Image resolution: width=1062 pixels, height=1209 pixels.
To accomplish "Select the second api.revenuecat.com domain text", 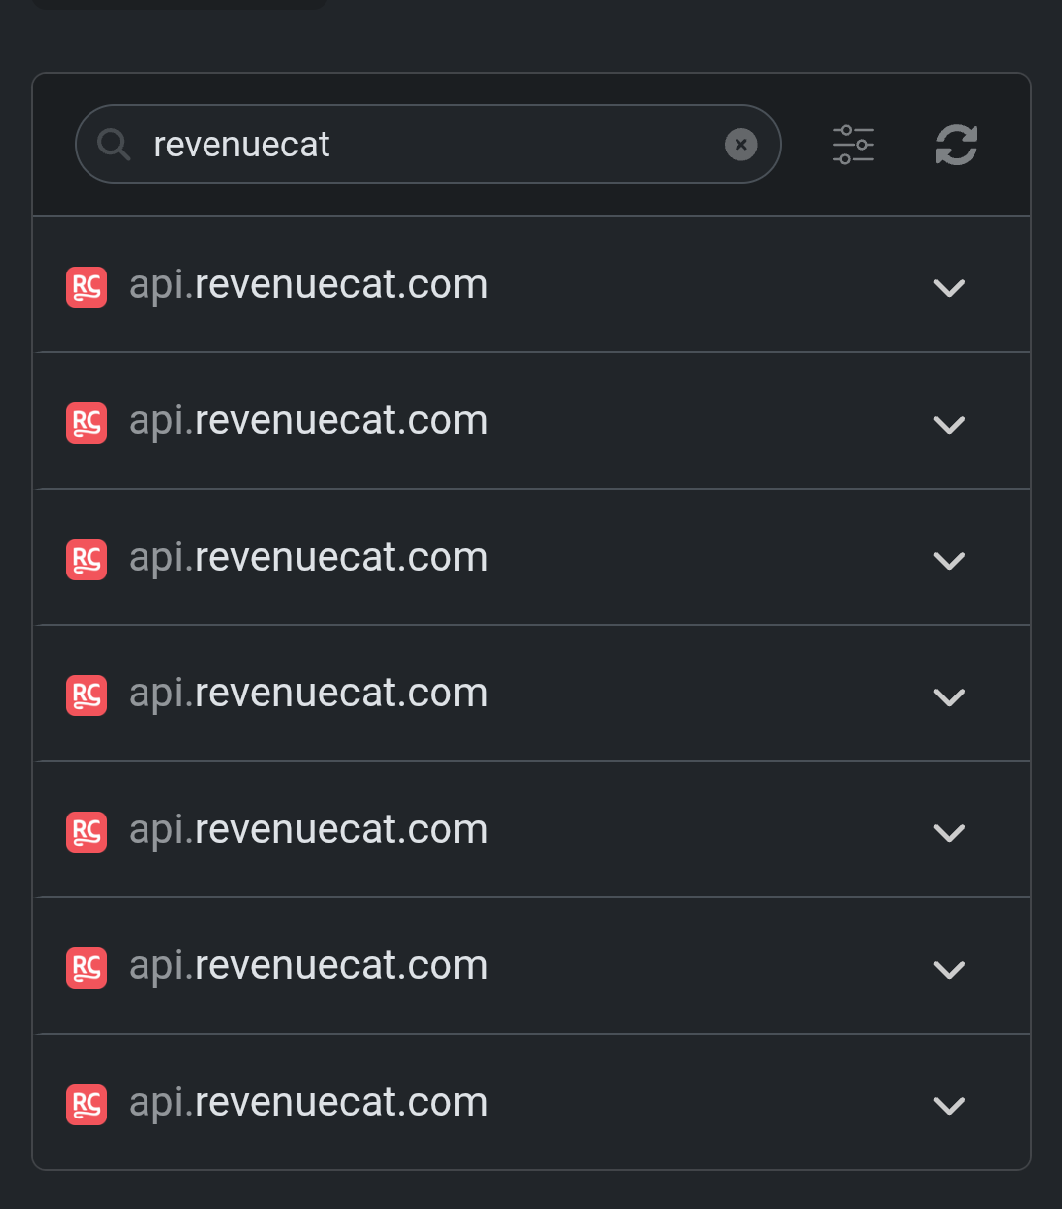I will tap(308, 421).
